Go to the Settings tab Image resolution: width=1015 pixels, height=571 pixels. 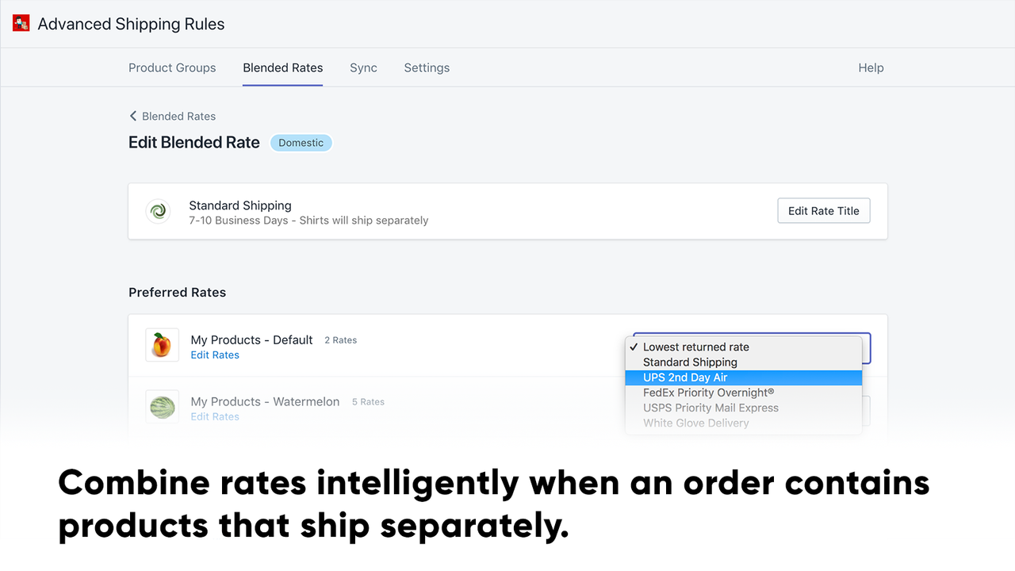click(x=427, y=67)
